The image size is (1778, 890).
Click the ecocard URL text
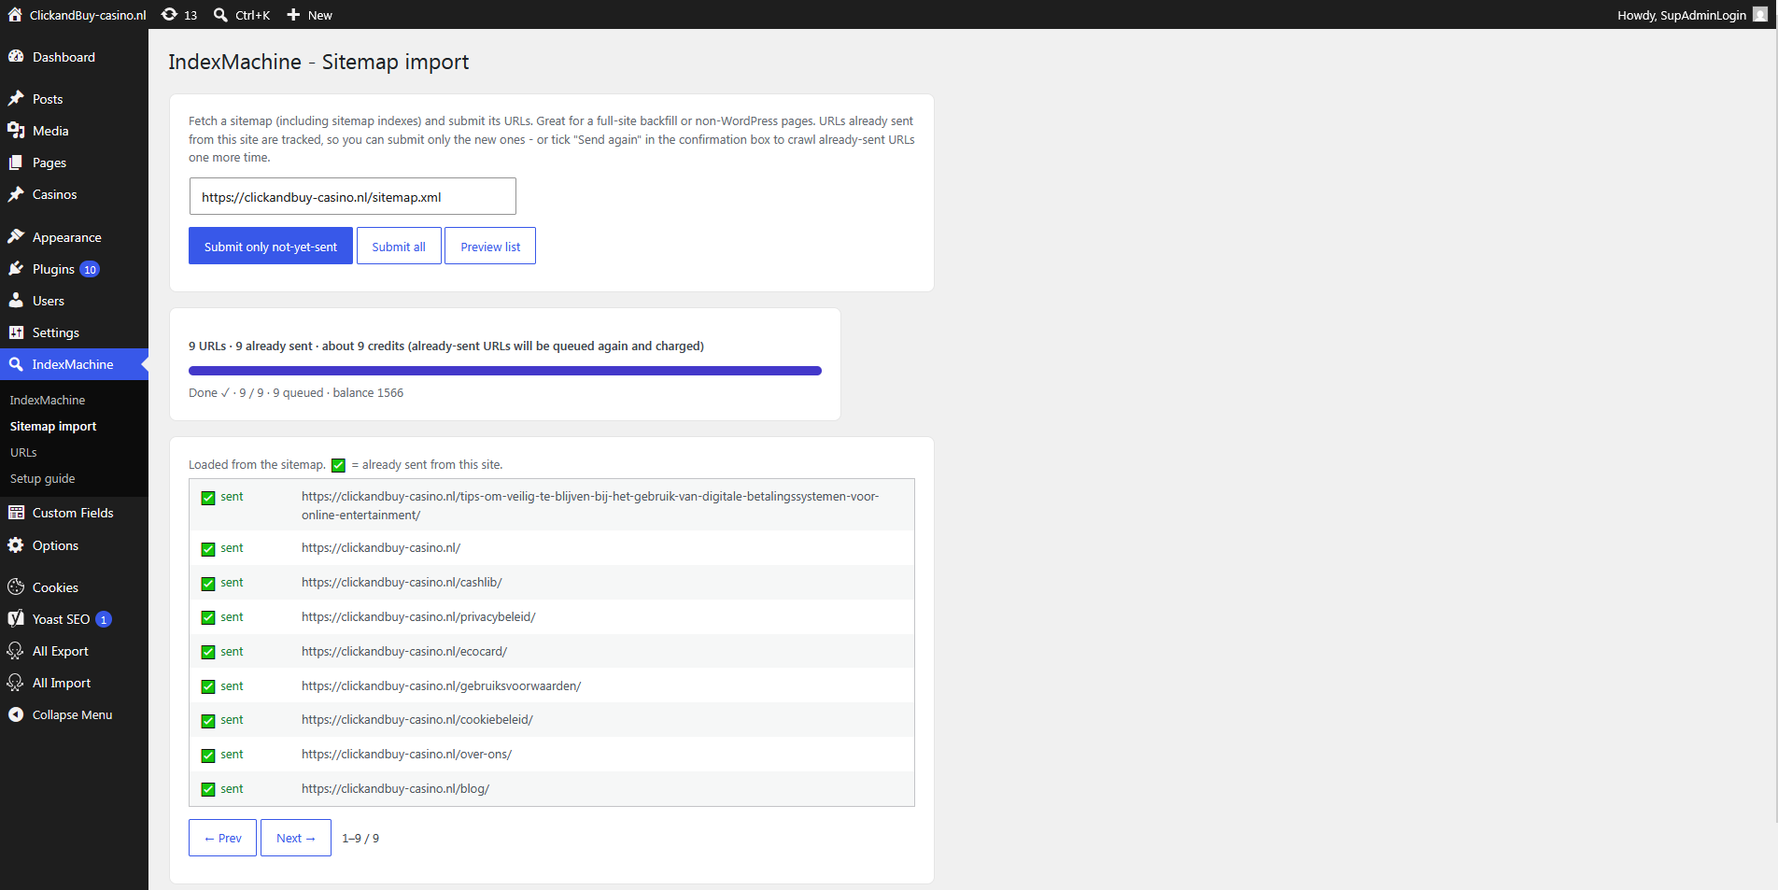404,652
